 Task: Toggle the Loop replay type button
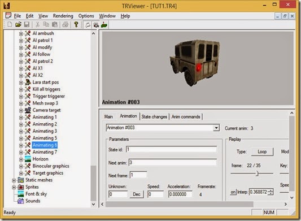coord(262,151)
